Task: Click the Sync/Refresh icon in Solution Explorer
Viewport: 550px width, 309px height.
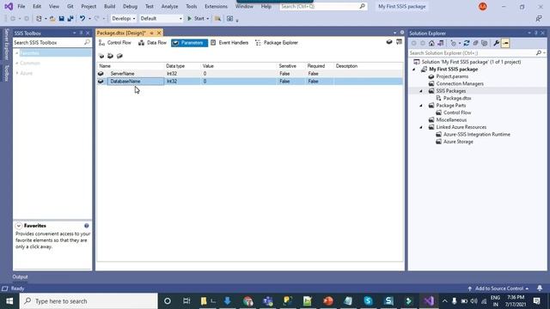Action: click(x=467, y=43)
